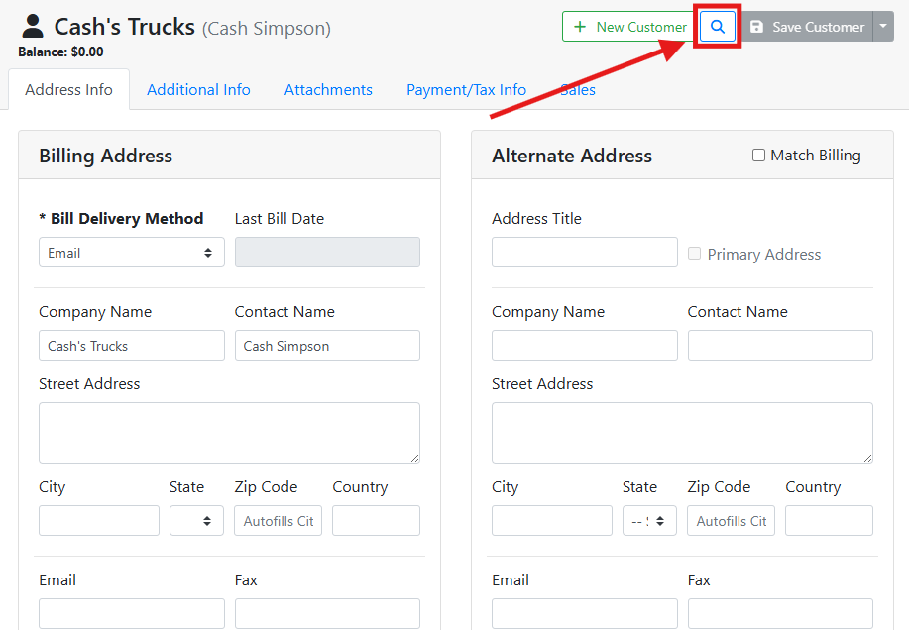Focus the billing Street Address text area

229,432
